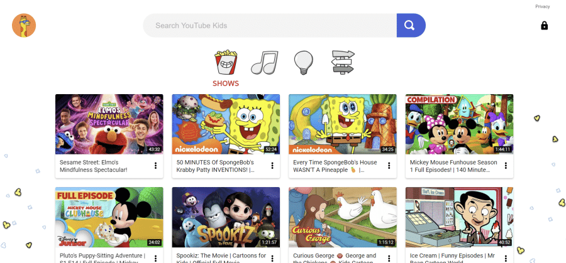Open options for Pluto's Puppy-Sitting Adventure
Image resolution: width=566 pixels, height=263 pixels.
(x=155, y=259)
